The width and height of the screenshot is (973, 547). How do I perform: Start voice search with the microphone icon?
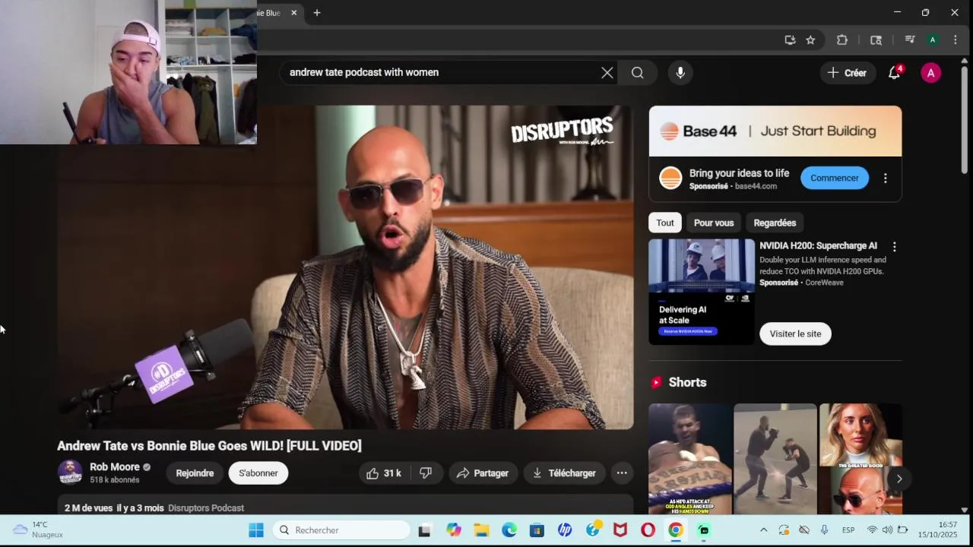click(x=680, y=73)
